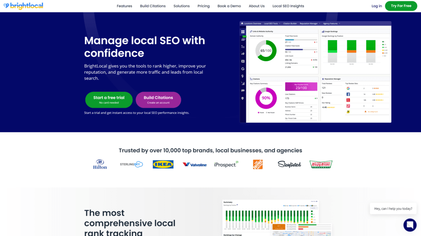Click the 'Hey, can I help you today?' message
Viewport: 421px width, 236px height.
pos(393,209)
